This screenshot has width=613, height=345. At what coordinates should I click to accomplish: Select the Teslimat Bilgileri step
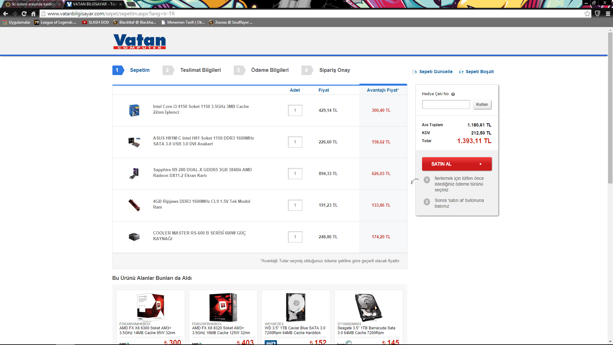point(200,70)
